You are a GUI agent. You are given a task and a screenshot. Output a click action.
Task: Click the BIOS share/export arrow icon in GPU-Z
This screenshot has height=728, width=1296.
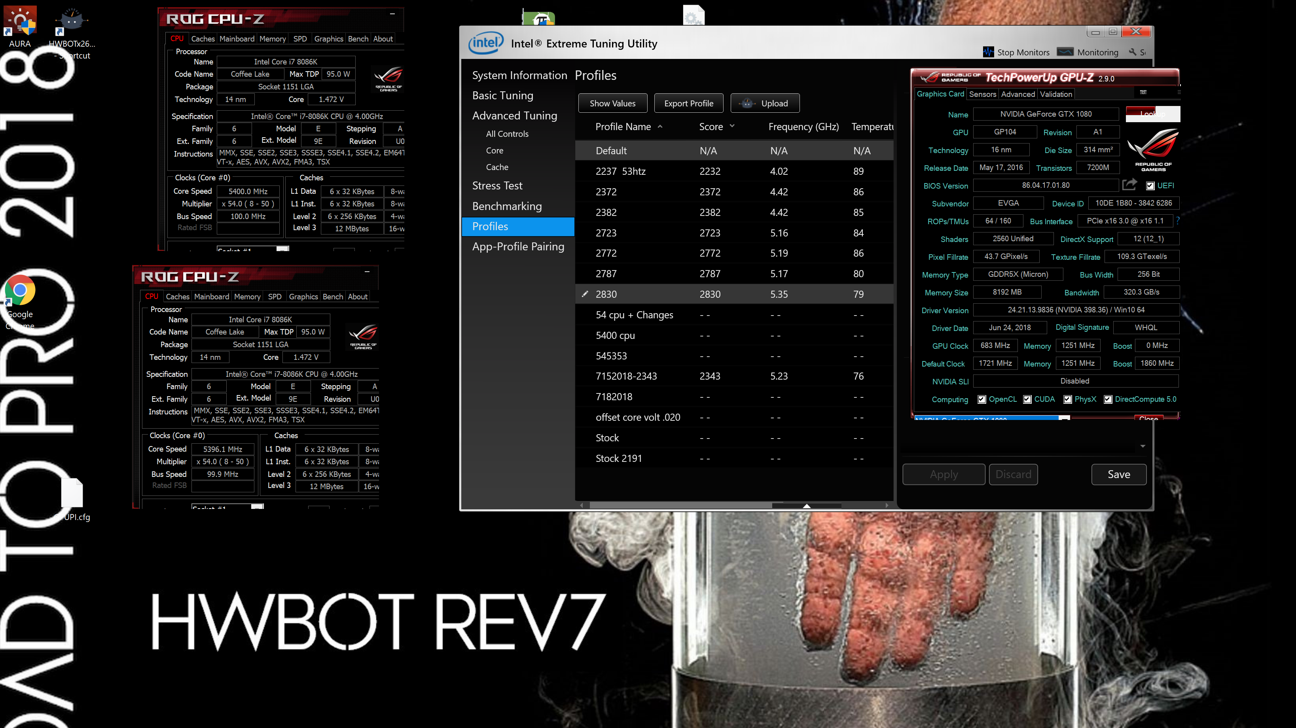pyautogui.click(x=1129, y=185)
